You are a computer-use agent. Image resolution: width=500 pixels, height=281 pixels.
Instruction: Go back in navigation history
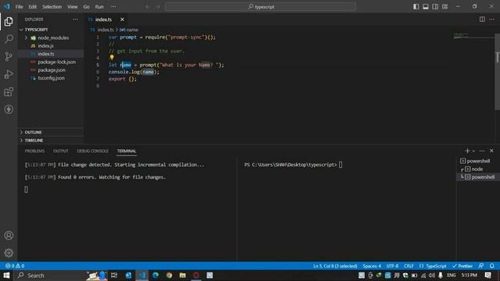click(148, 7)
